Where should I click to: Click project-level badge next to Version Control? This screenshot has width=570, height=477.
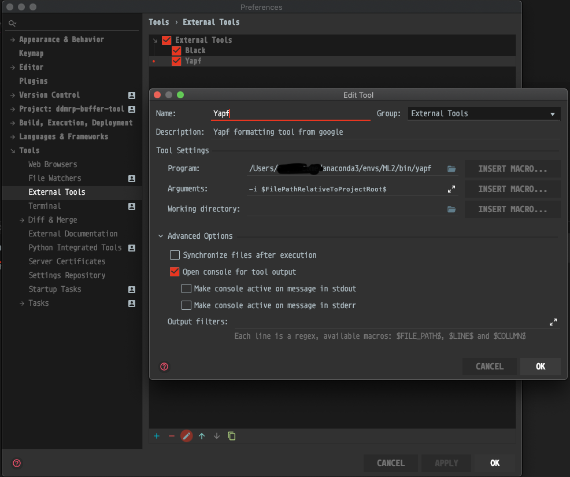point(132,95)
